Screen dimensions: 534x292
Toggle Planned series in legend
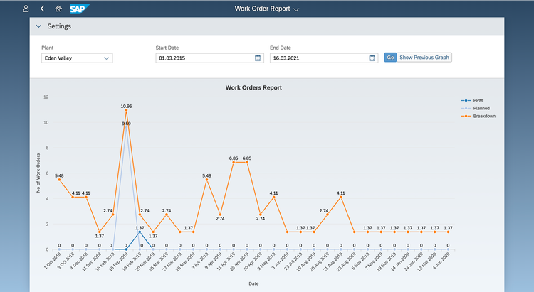tap(475, 109)
